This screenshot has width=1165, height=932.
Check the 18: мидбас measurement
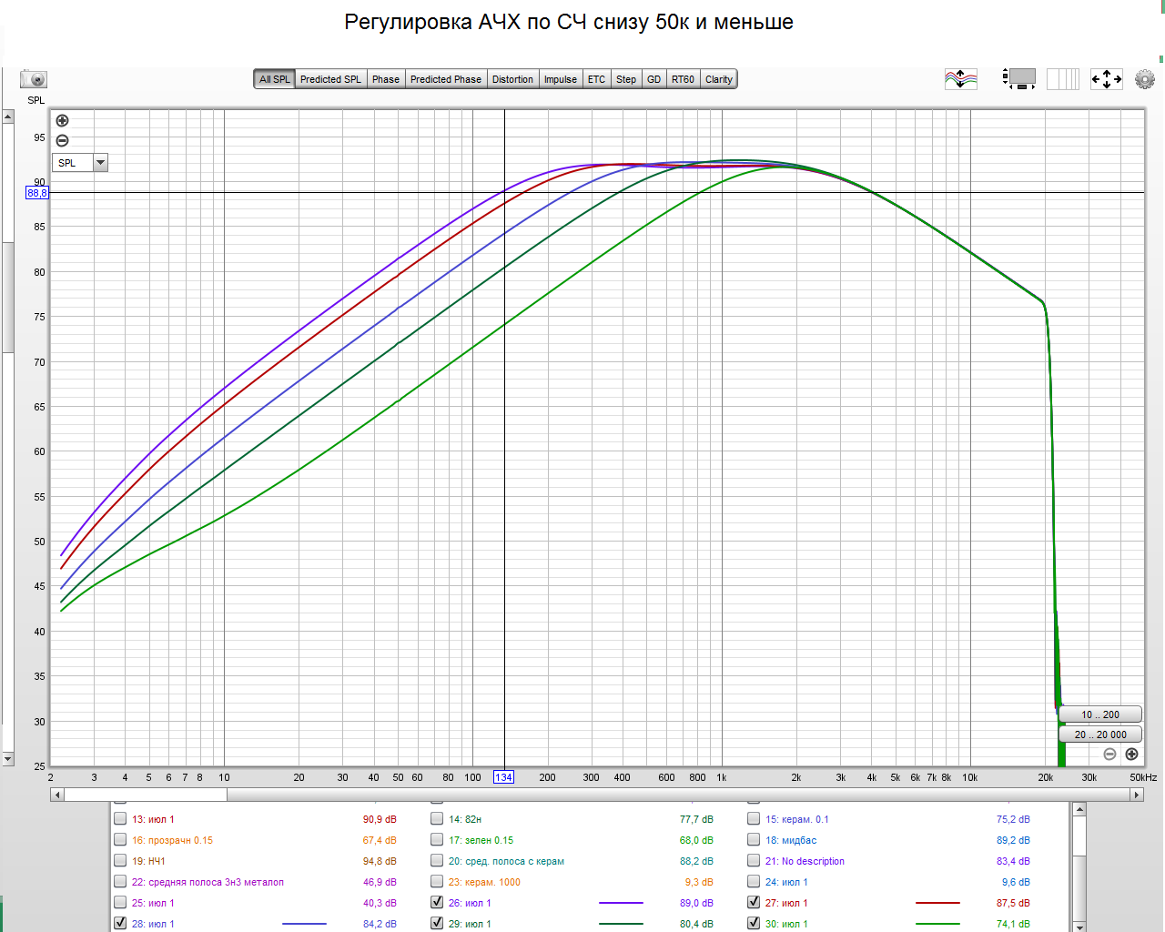[754, 839]
